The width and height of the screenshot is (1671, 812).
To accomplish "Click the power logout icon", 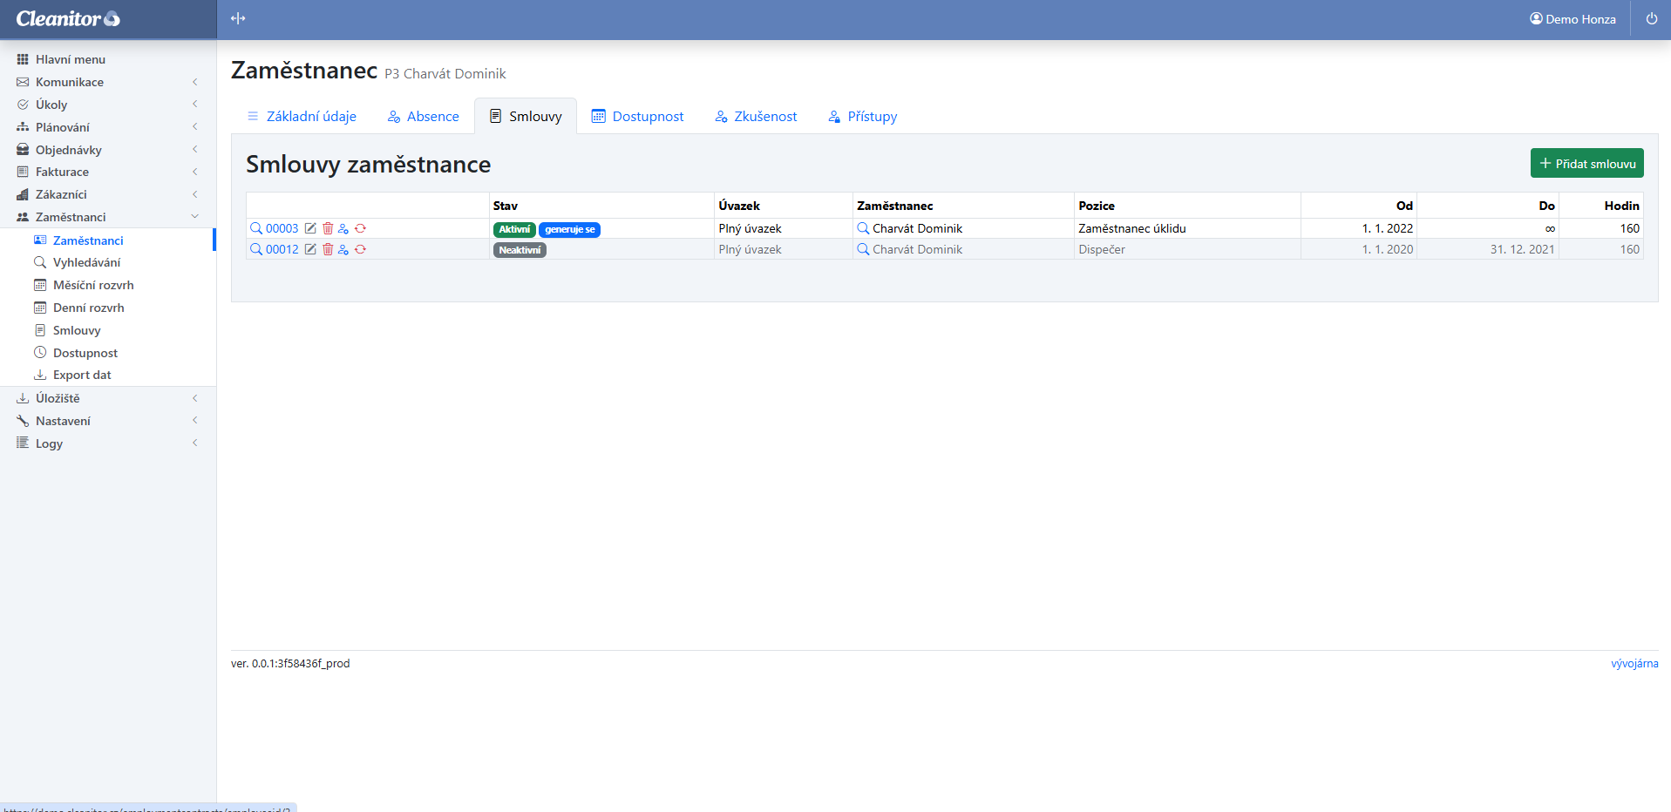I will 1651,19.
